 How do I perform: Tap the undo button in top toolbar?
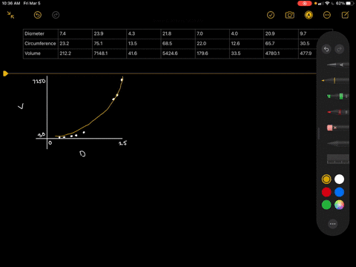[38, 15]
